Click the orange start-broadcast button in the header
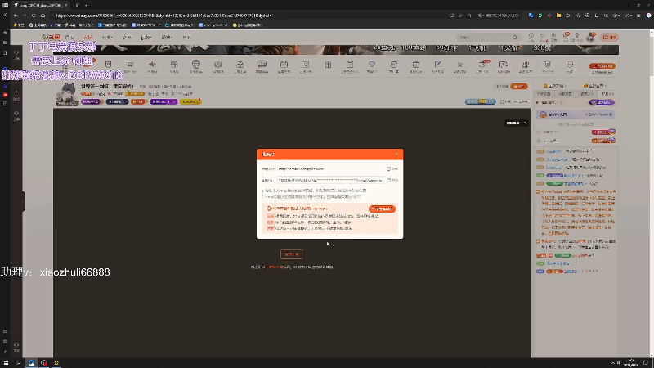 [610, 37]
